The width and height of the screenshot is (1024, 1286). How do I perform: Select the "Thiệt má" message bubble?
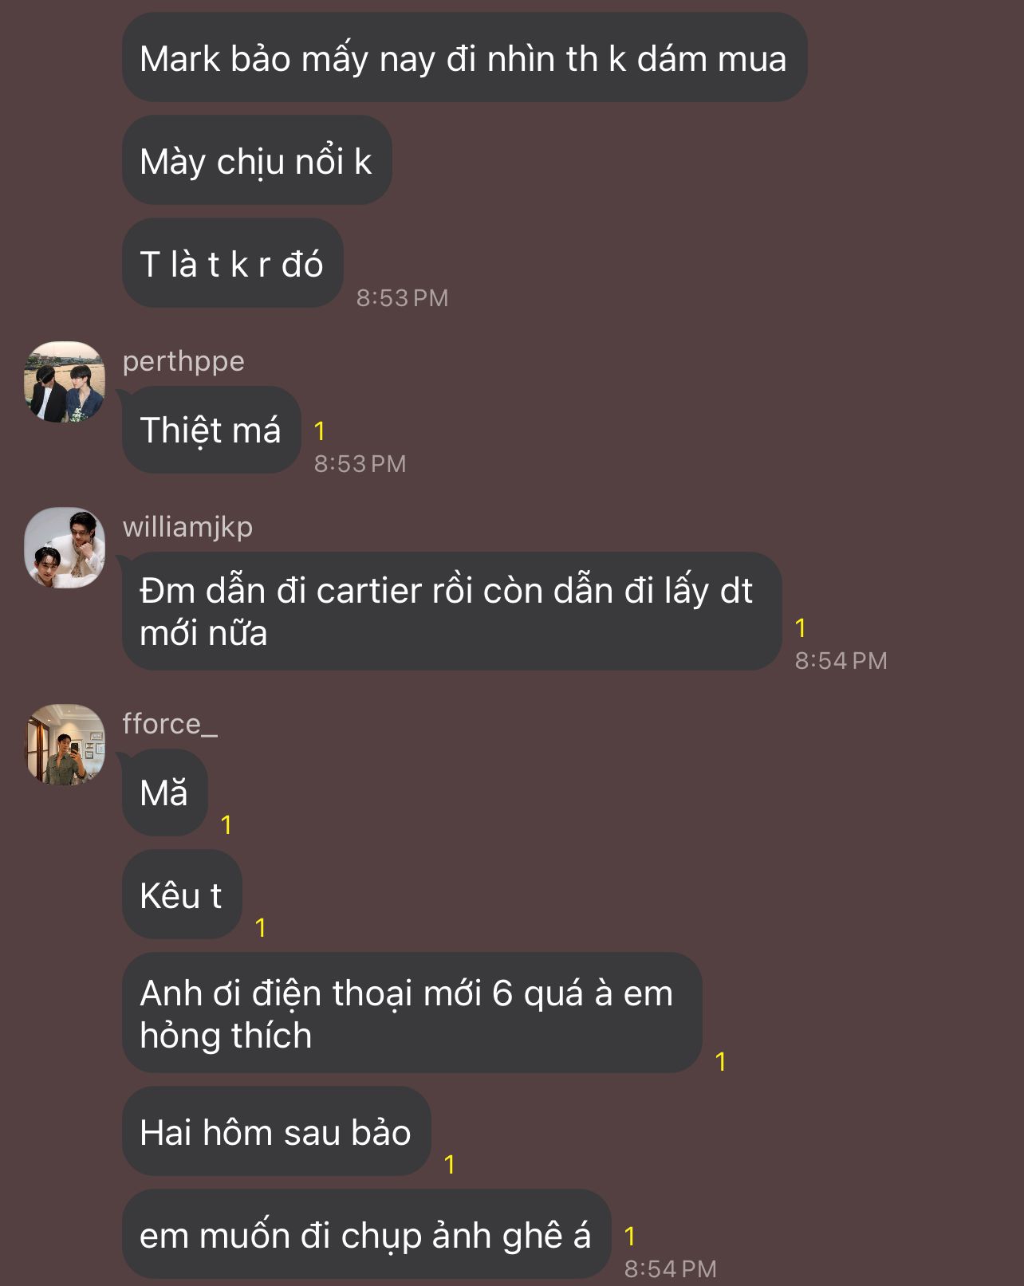point(211,431)
